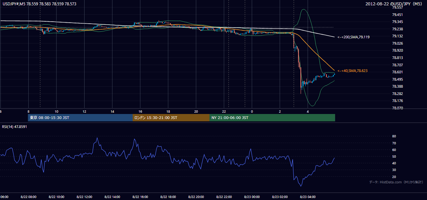Click the 8/23 02:00 bottom time label

[x=280, y=197]
